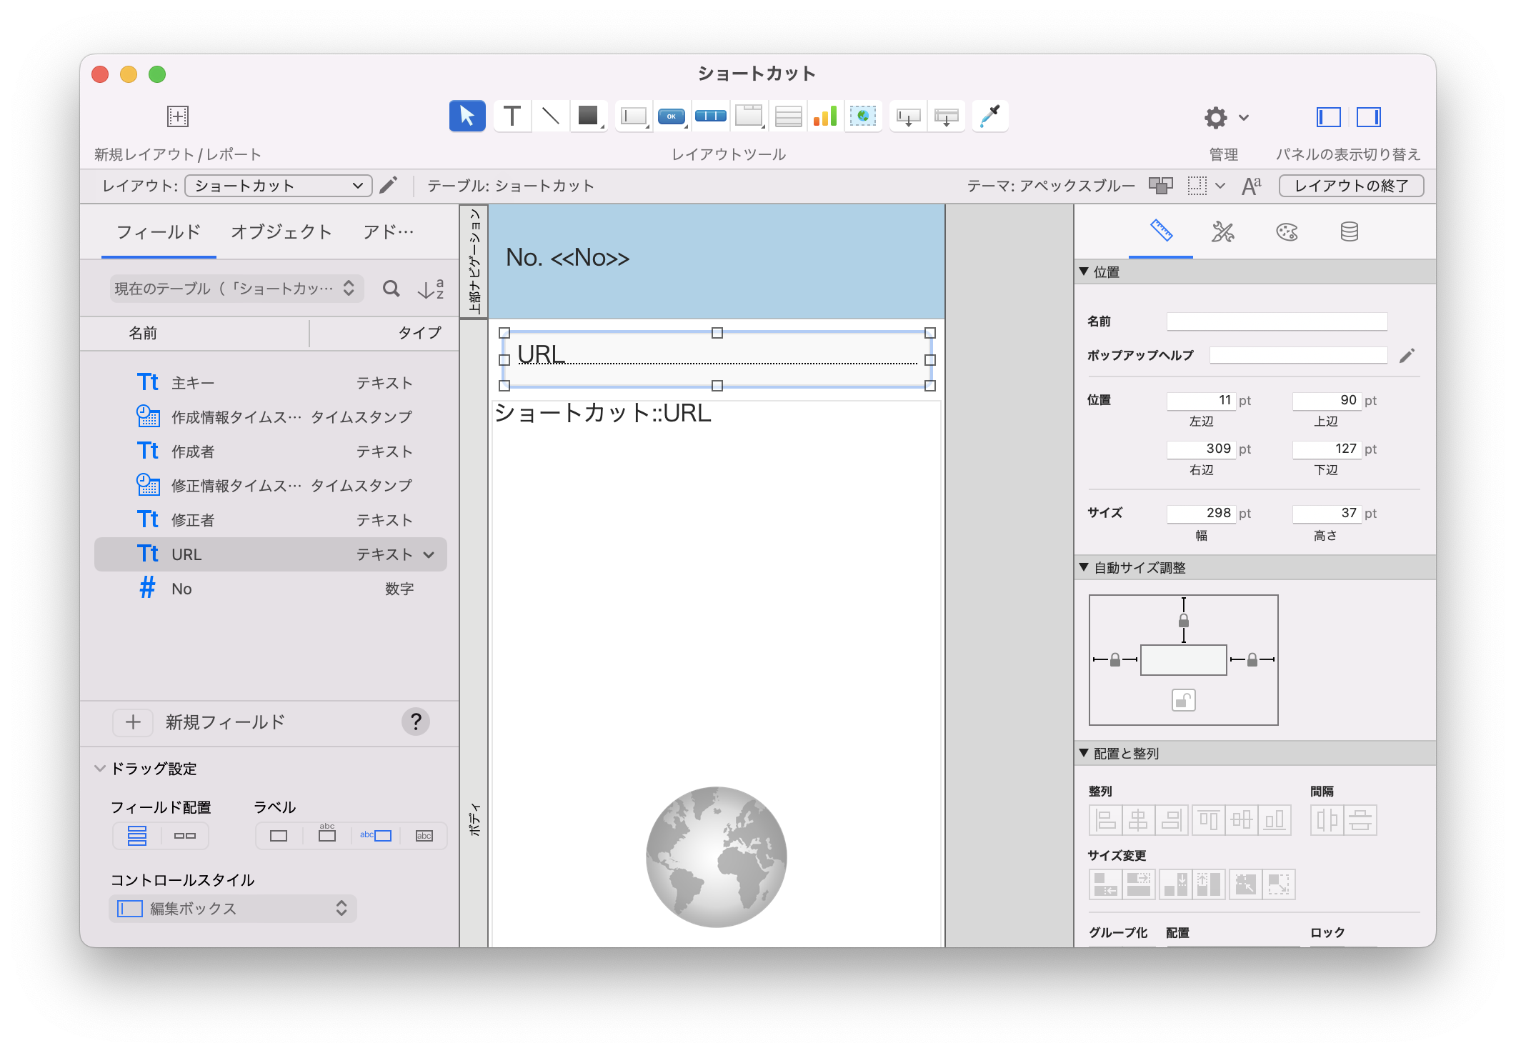Open the Manage gear menu

[1225, 117]
